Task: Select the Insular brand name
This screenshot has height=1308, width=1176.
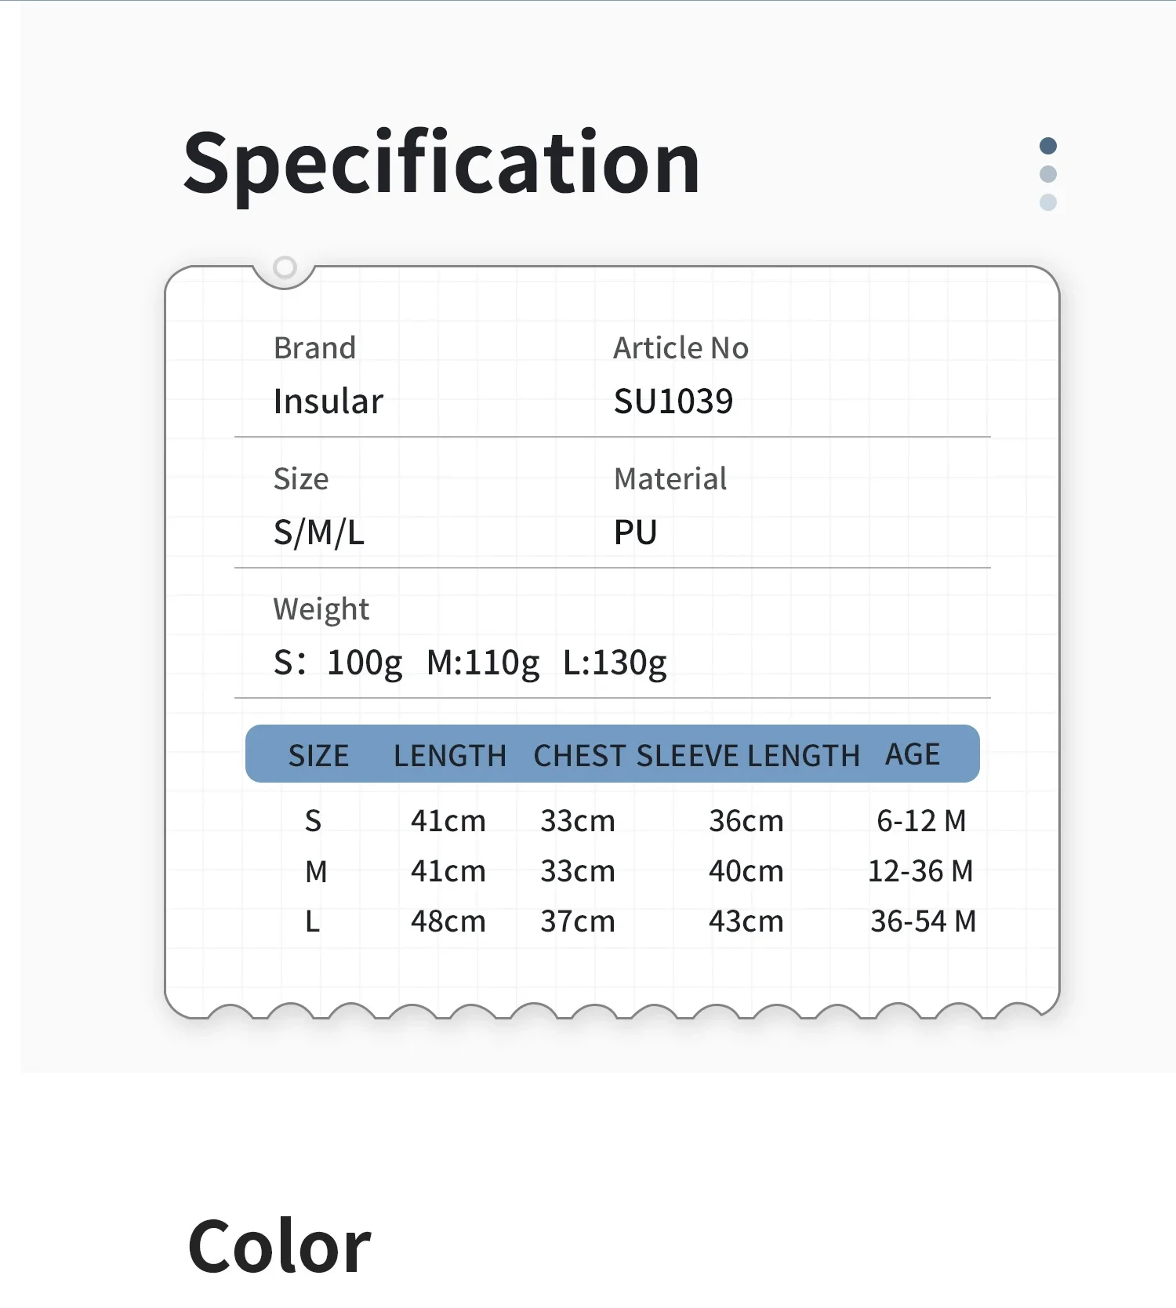Action: point(328,401)
